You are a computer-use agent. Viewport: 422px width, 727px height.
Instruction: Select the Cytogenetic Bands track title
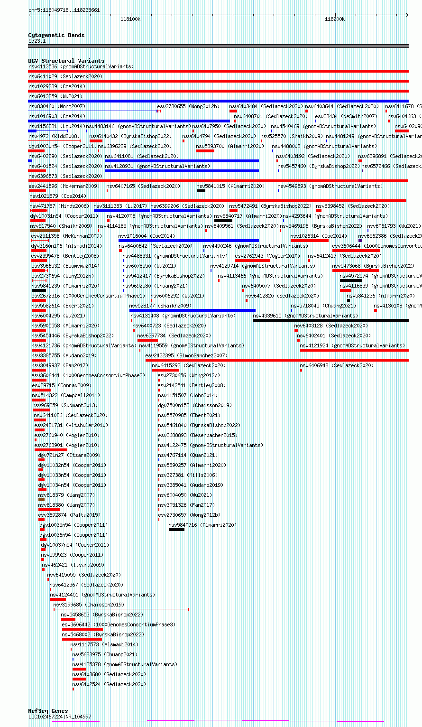[56, 35]
